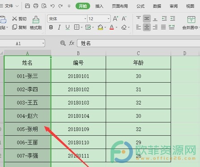This screenshot has height=167, width=200.
Task: Undo the last action
Action: point(52,6)
